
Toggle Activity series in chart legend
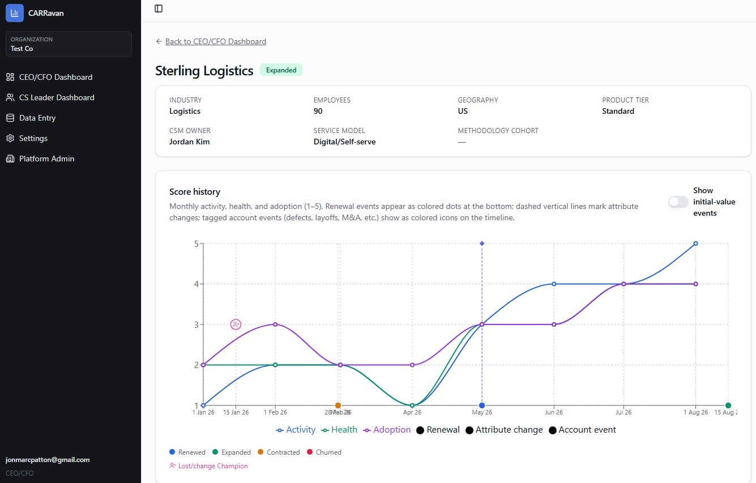point(296,430)
